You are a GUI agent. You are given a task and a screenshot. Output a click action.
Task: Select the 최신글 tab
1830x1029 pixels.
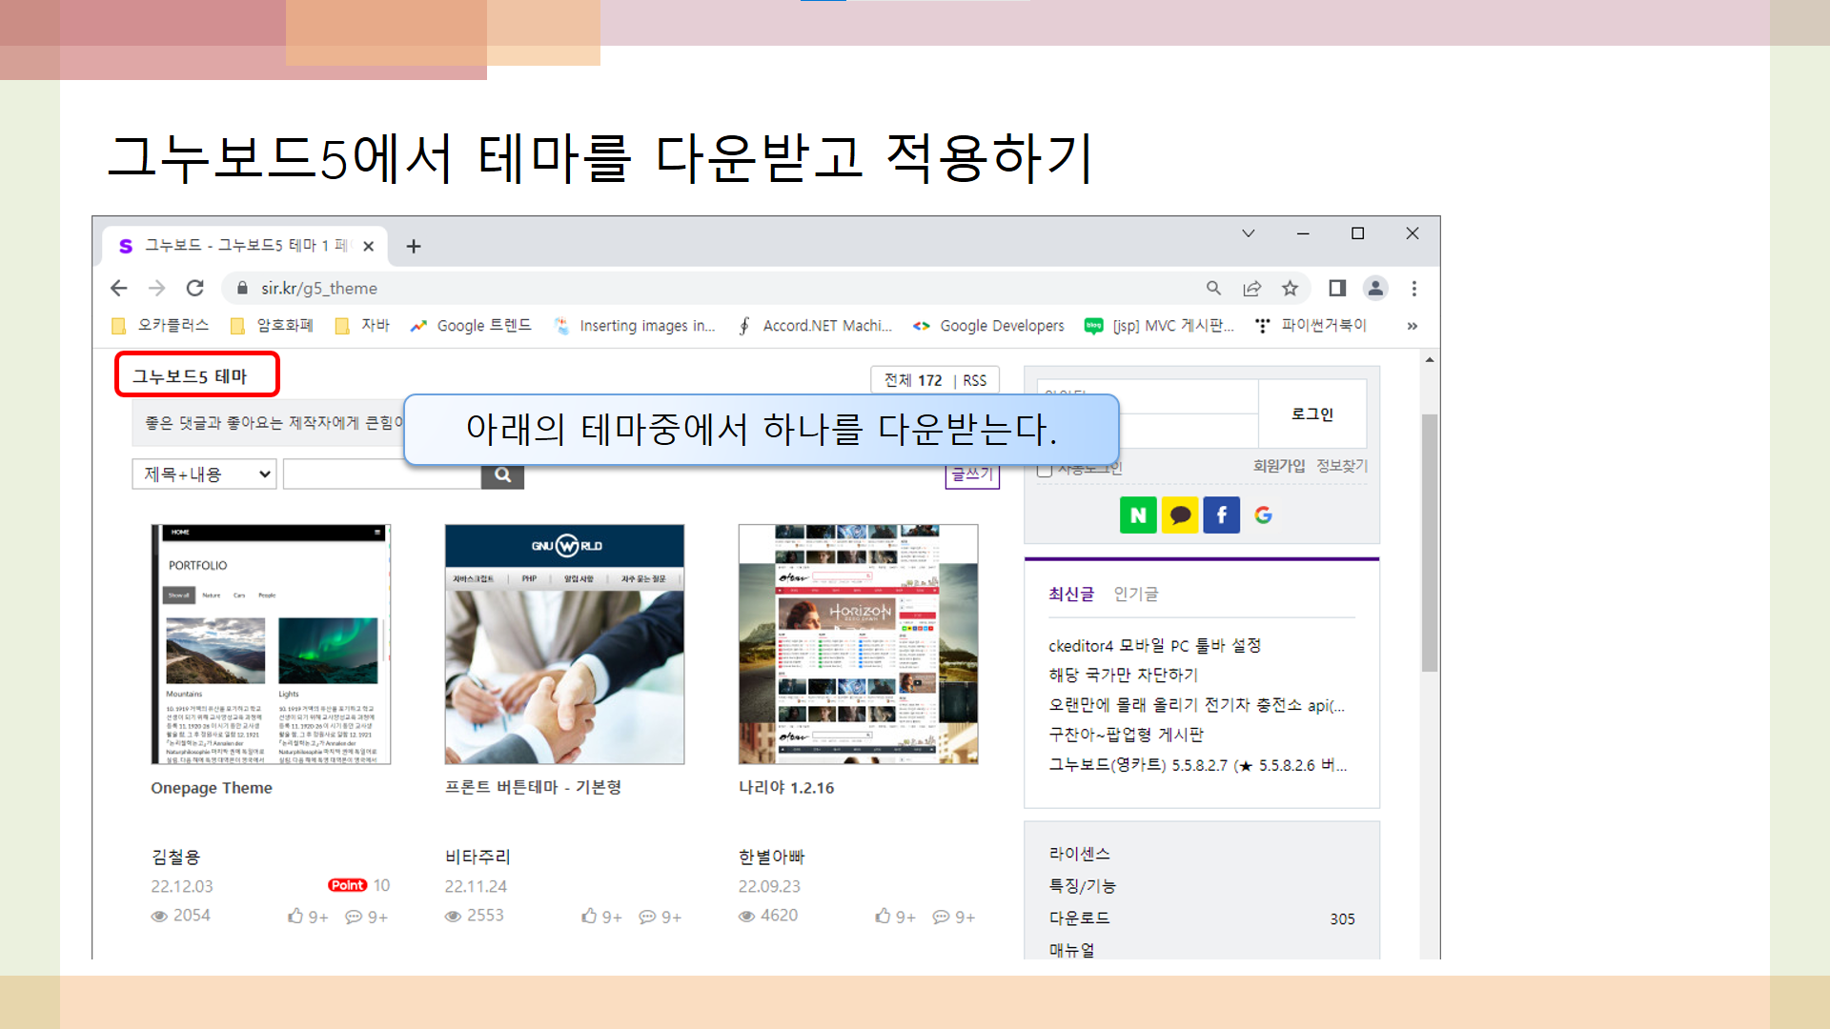click(1070, 595)
